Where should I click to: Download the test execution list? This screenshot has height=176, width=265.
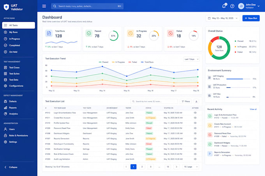pos(196,101)
